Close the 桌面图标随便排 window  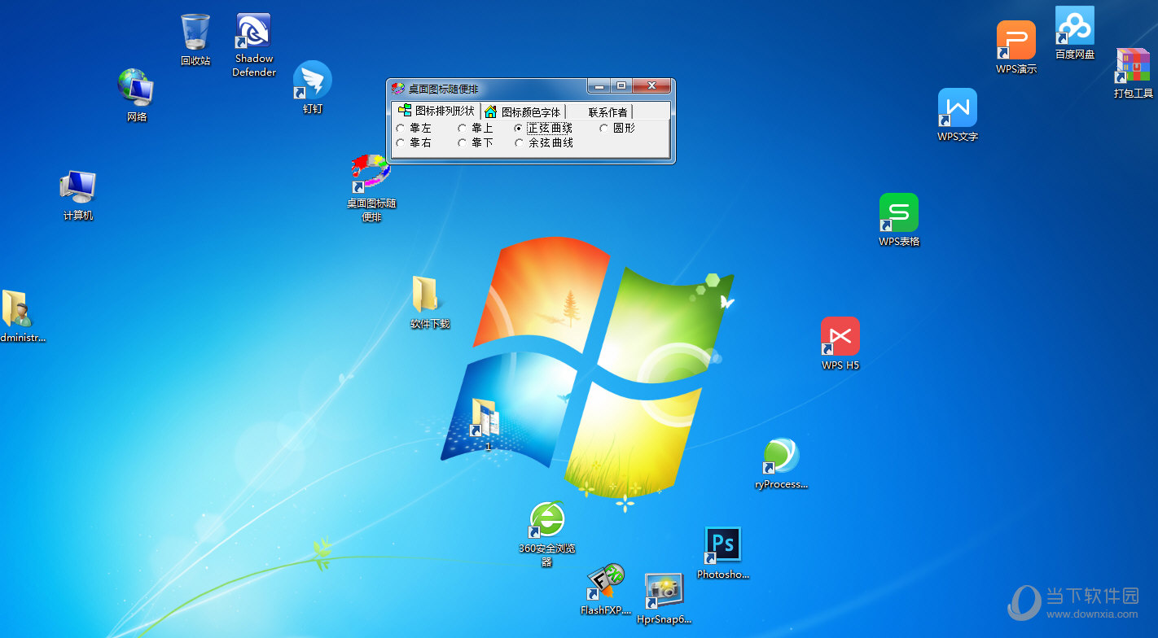pos(651,86)
